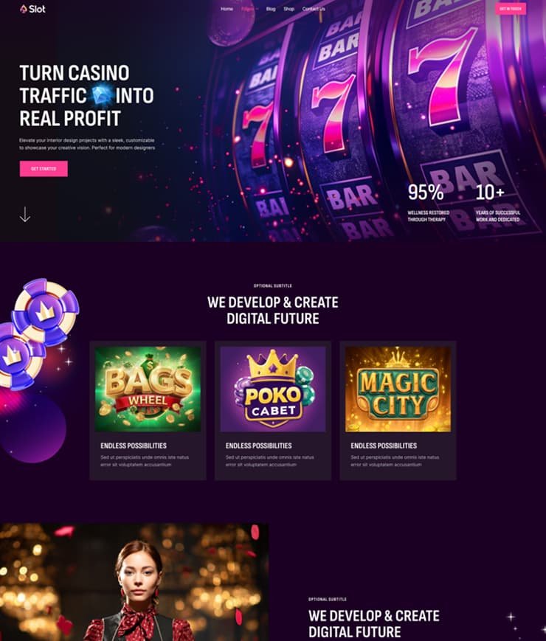Open the Contact Us link
The height and width of the screenshot is (641, 546).
pos(314,9)
